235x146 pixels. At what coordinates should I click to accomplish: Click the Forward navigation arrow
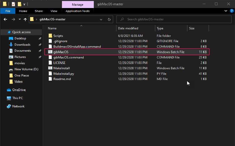click(x=13, y=19)
